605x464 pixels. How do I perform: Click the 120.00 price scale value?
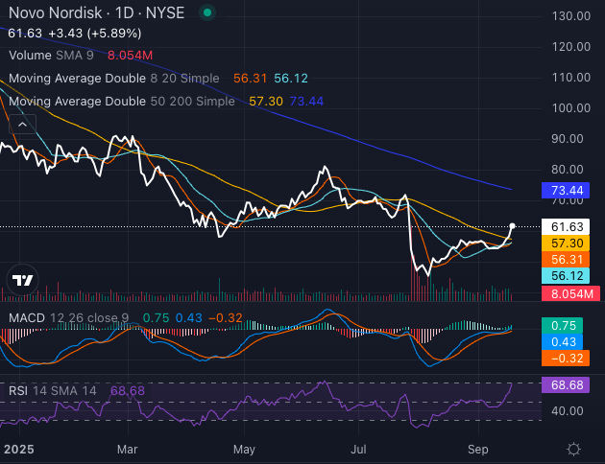pyautogui.click(x=571, y=47)
